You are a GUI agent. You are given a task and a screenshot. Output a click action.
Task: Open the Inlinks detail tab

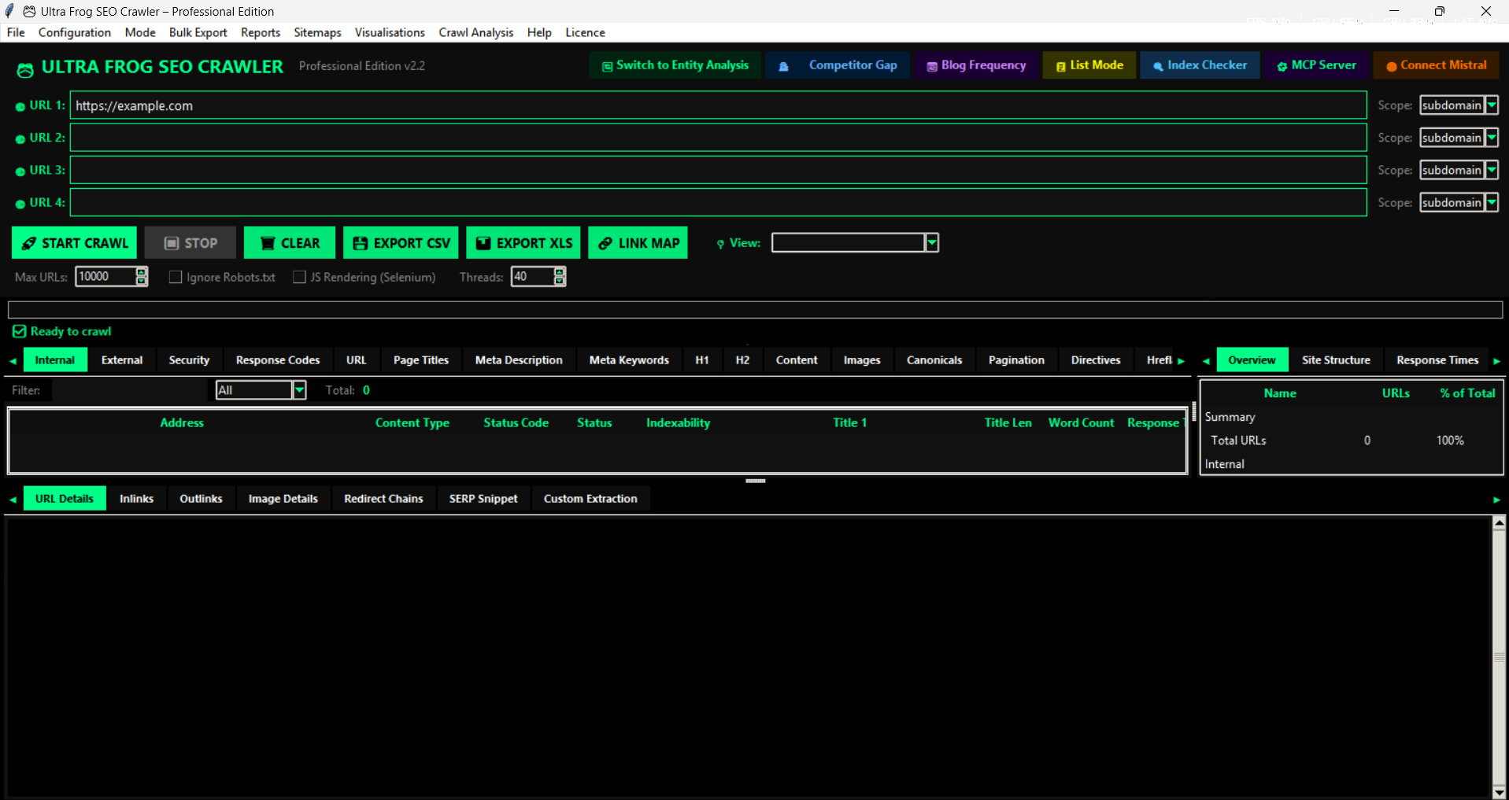[136, 499]
